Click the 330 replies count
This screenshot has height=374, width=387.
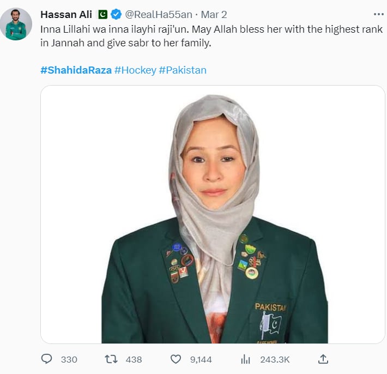[69, 359]
